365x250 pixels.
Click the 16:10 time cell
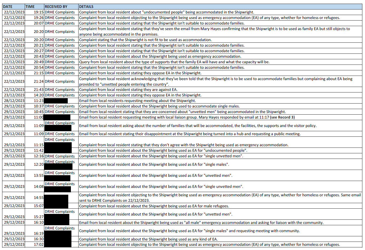[x=34, y=222]
